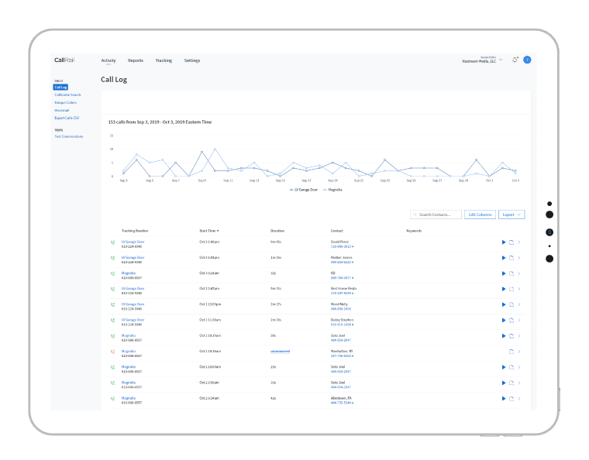Image resolution: width=589 pixels, height=460 pixels.
Task: Click Duration column header
Action: click(277, 231)
